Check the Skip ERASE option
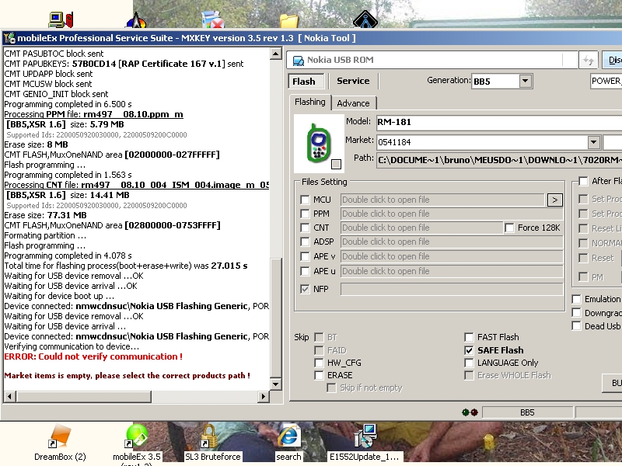The image size is (622, 466). point(319,375)
